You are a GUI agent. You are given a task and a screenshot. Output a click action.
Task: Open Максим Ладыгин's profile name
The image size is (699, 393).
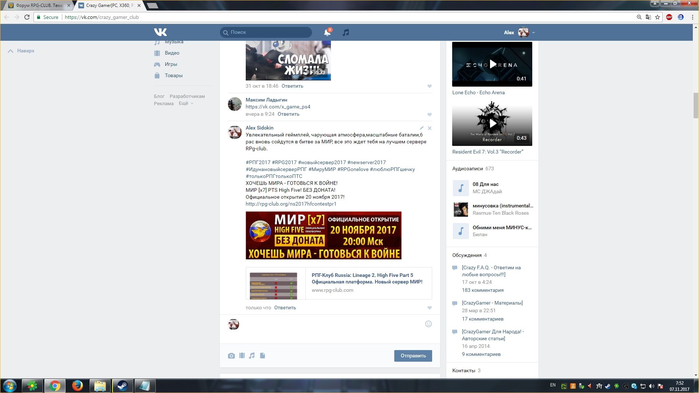266,100
